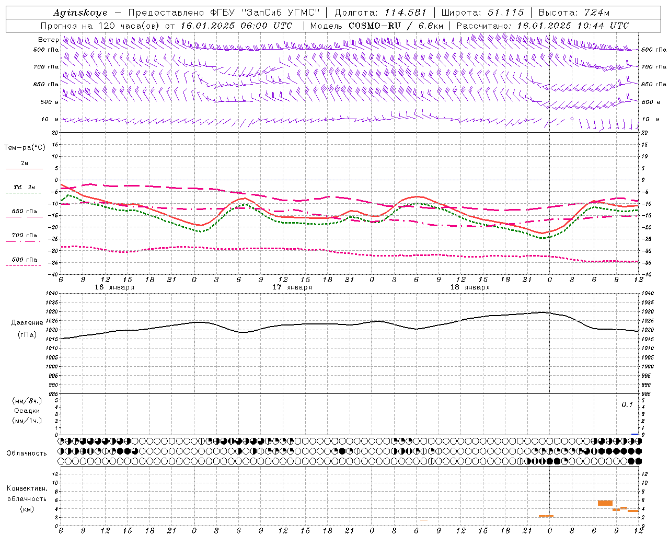
Task: Click the Рассчитано: 16.01.2025 10:44 UTC timestamp
Action: click(x=543, y=26)
